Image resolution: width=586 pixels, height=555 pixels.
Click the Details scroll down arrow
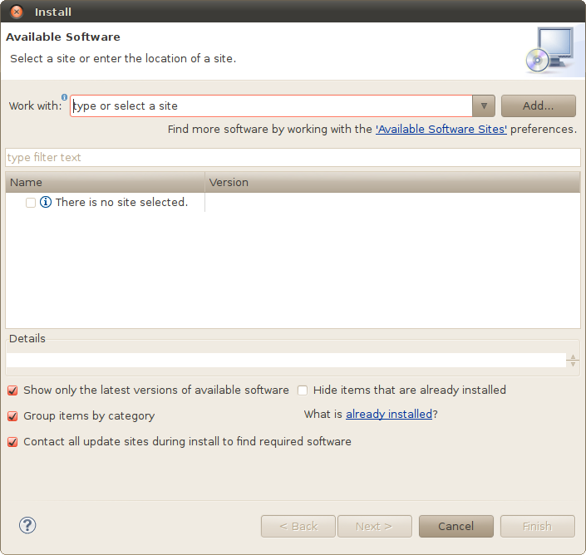[573, 364]
